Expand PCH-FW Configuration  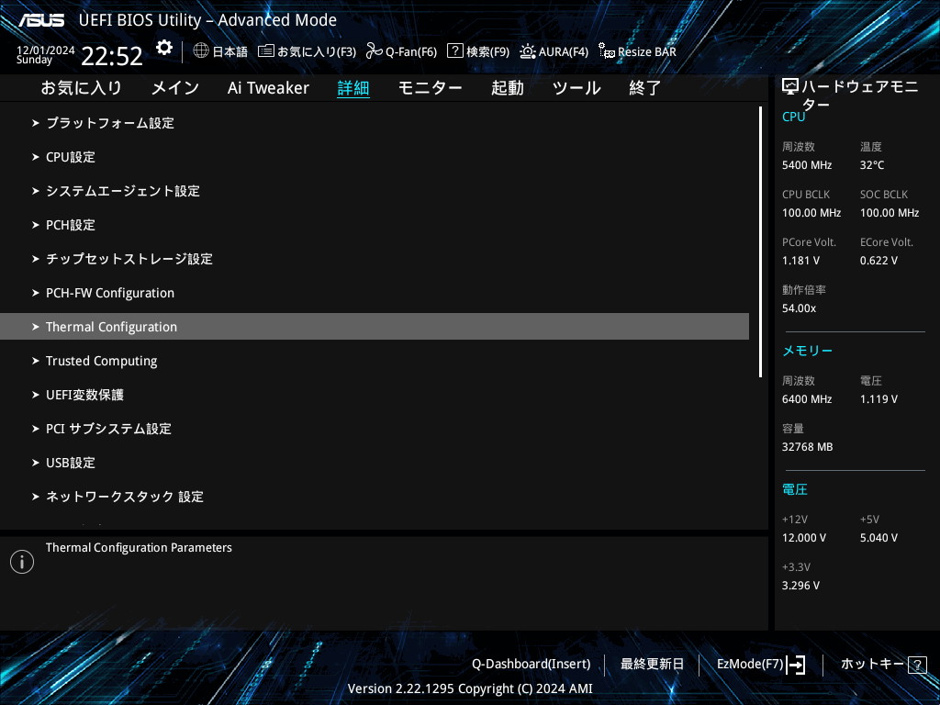click(375, 293)
